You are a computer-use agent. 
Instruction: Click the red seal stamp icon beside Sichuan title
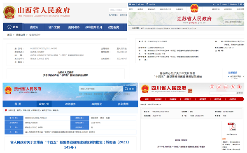click(190, 91)
